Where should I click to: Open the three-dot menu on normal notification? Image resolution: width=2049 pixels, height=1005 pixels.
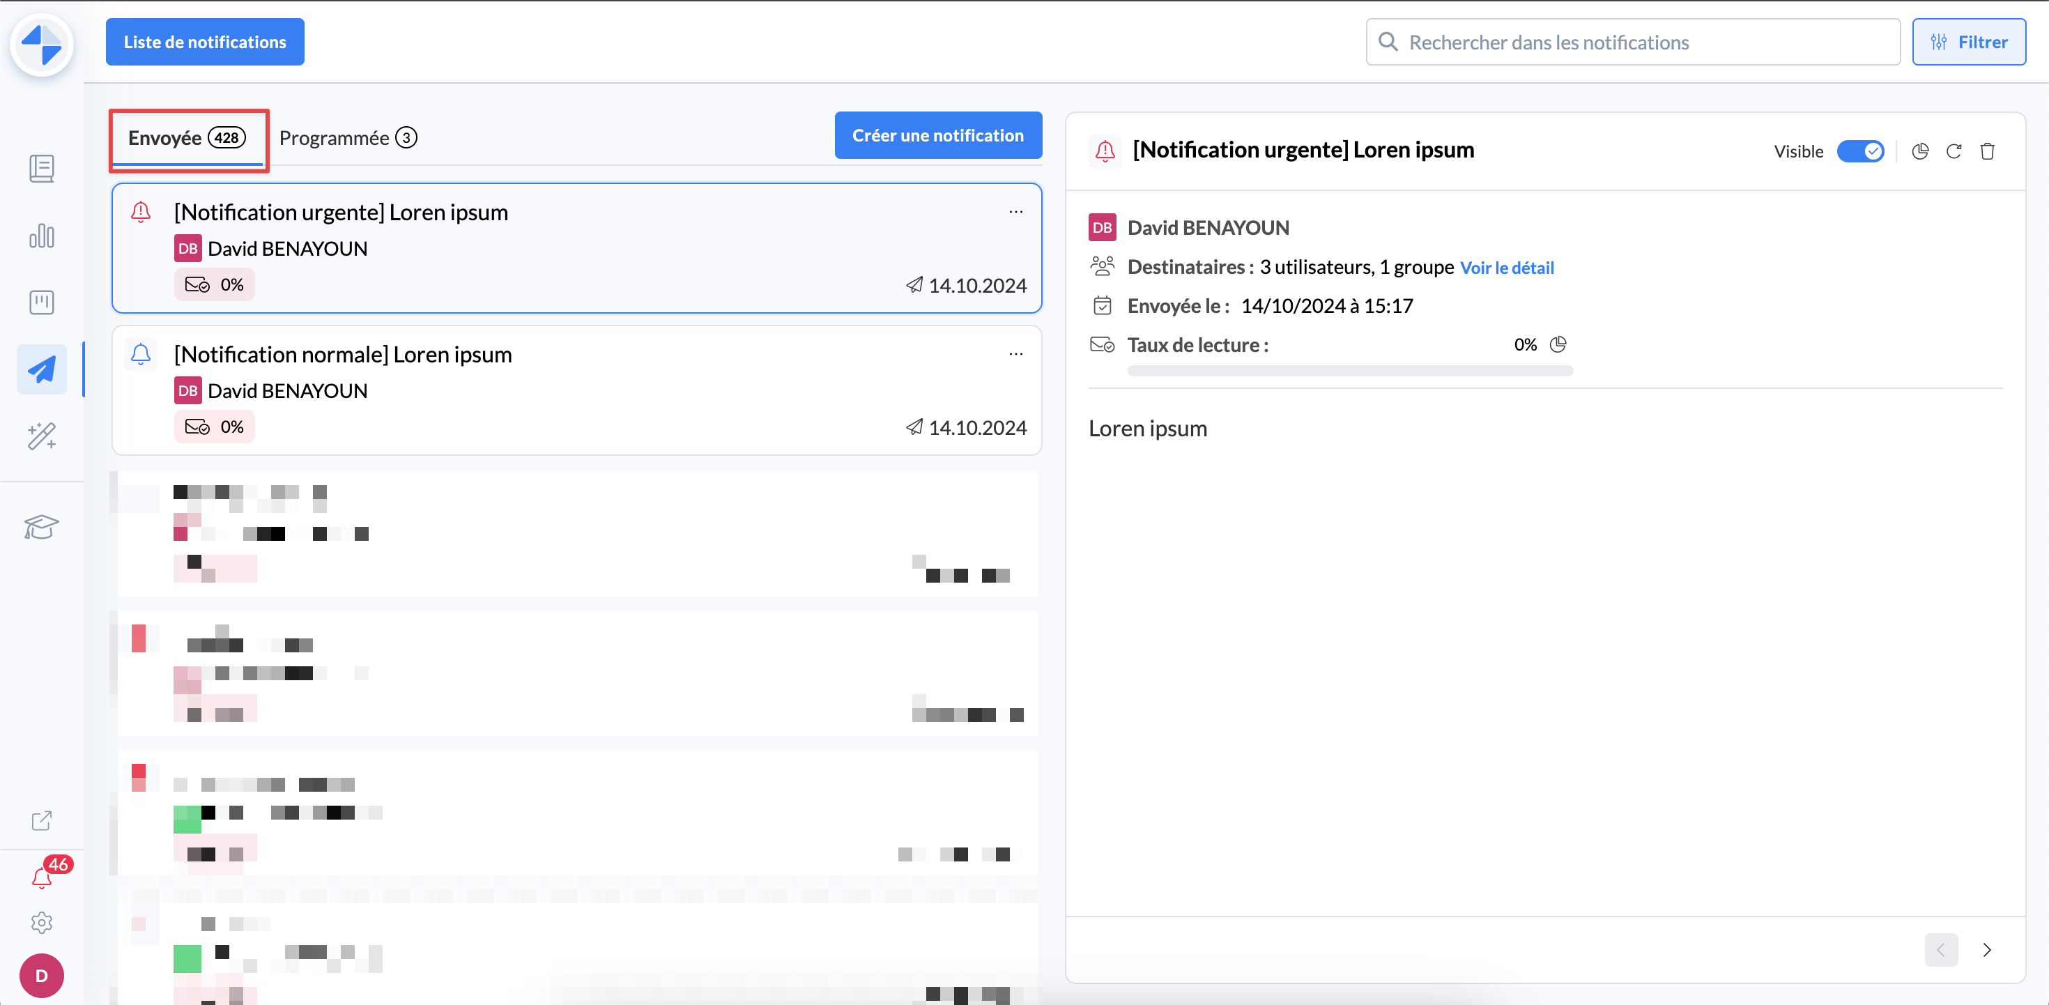click(x=1015, y=354)
